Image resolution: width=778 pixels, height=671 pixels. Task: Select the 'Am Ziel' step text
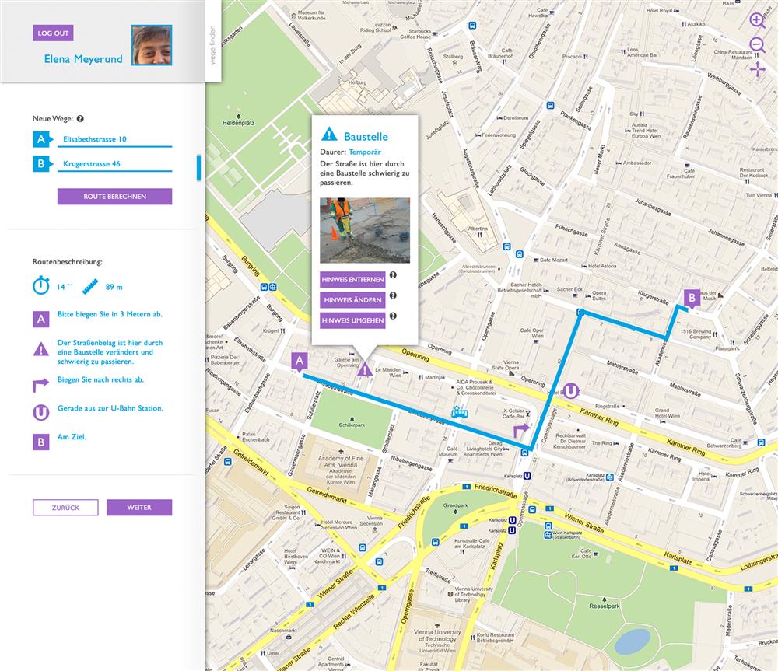(72, 437)
